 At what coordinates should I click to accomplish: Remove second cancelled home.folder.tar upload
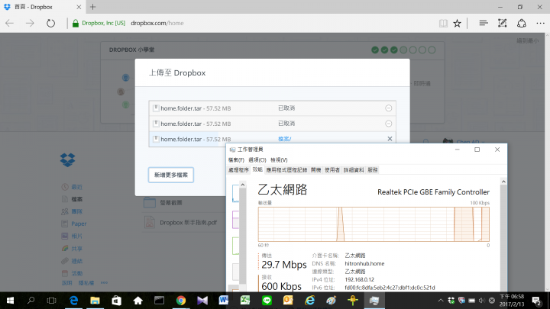coord(388,124)
